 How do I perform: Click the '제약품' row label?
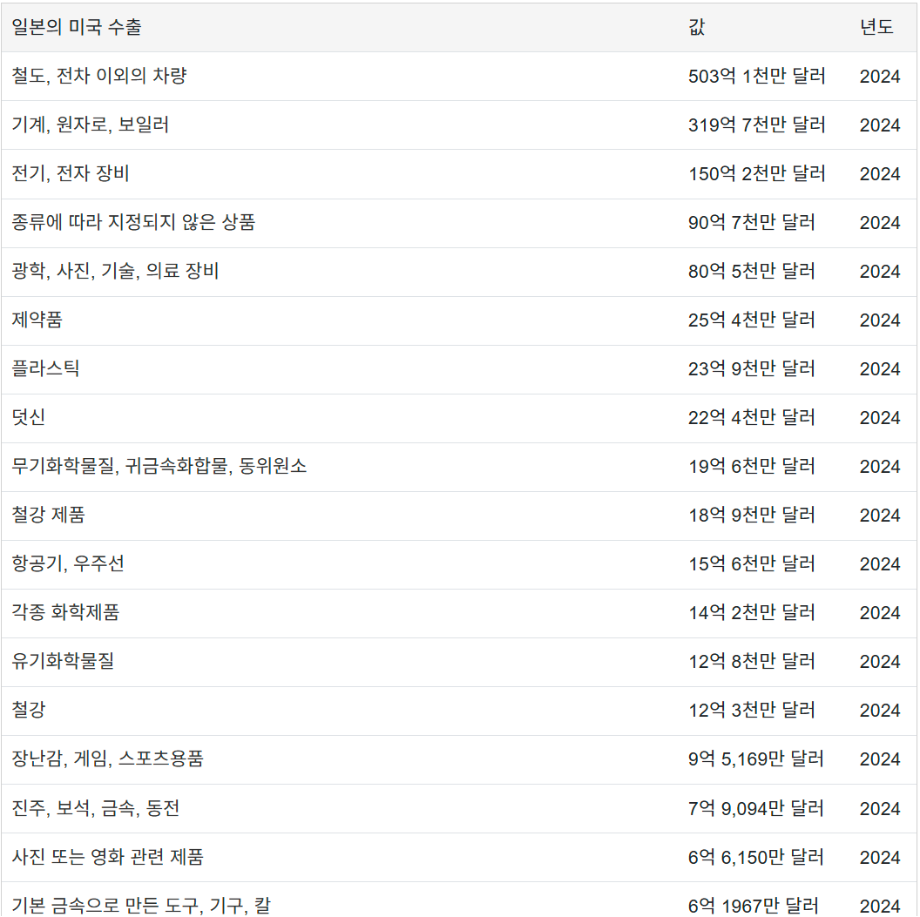pos(37,320)
